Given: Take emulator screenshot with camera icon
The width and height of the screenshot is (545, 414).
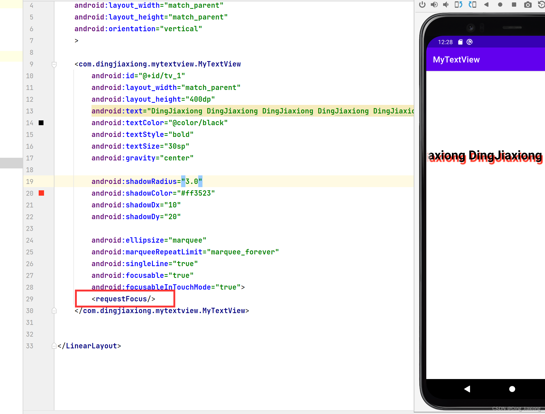Looking at the screenshot, I should (528, 5).
